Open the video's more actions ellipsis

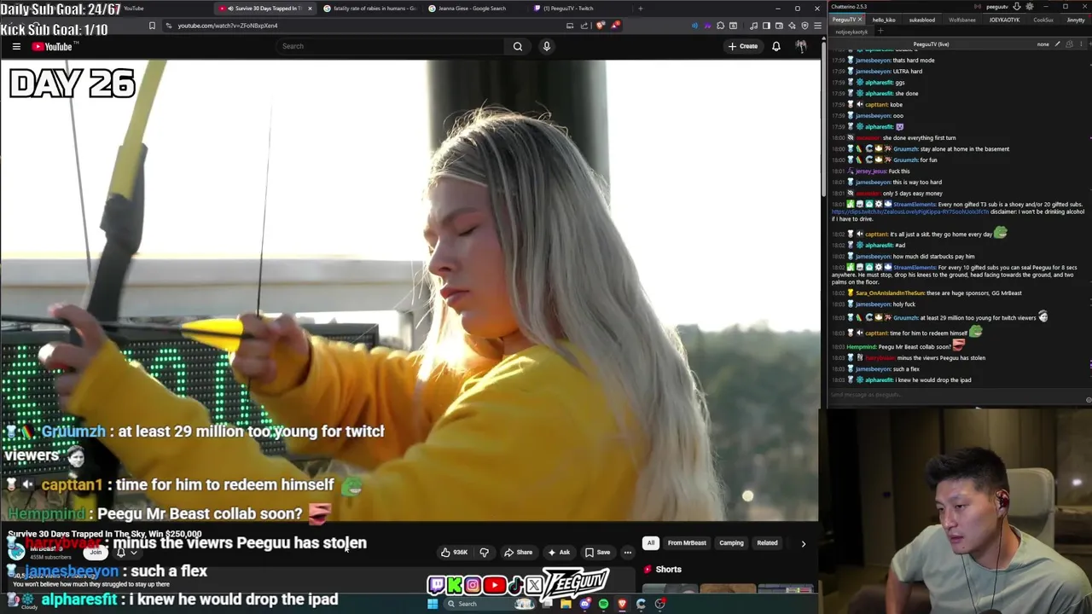627,553
